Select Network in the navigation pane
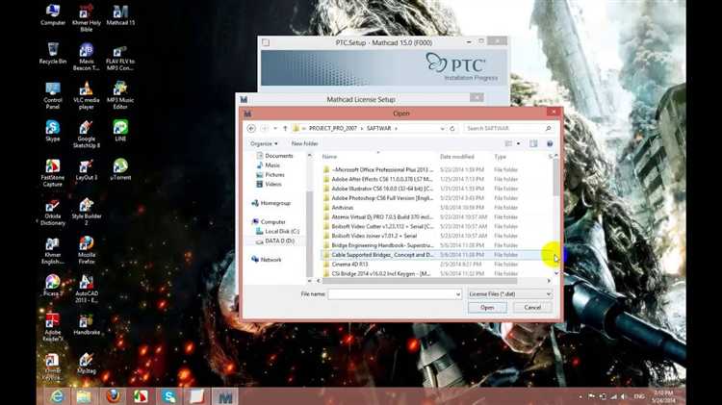The height and width of the screenshot is (405, 722). [271, 260]
